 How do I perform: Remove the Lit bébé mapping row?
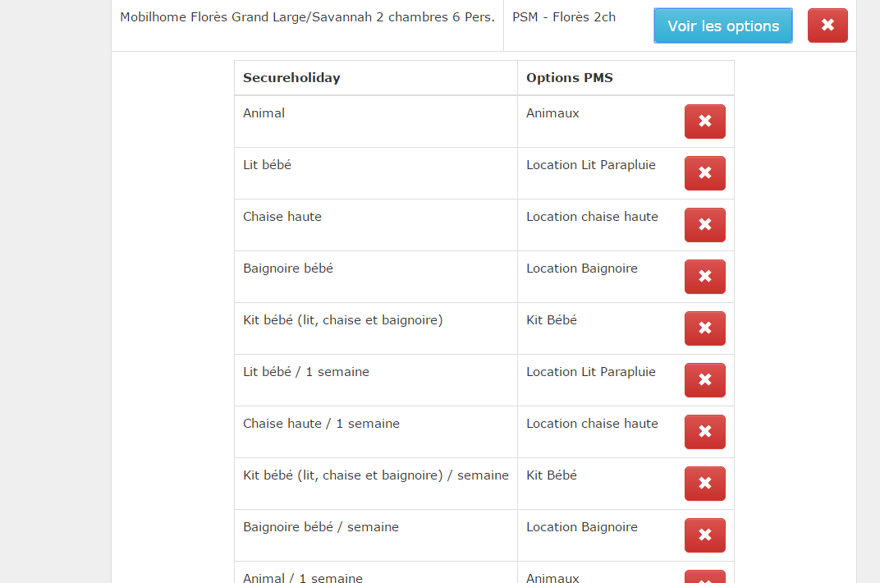[x=704, y=173]
